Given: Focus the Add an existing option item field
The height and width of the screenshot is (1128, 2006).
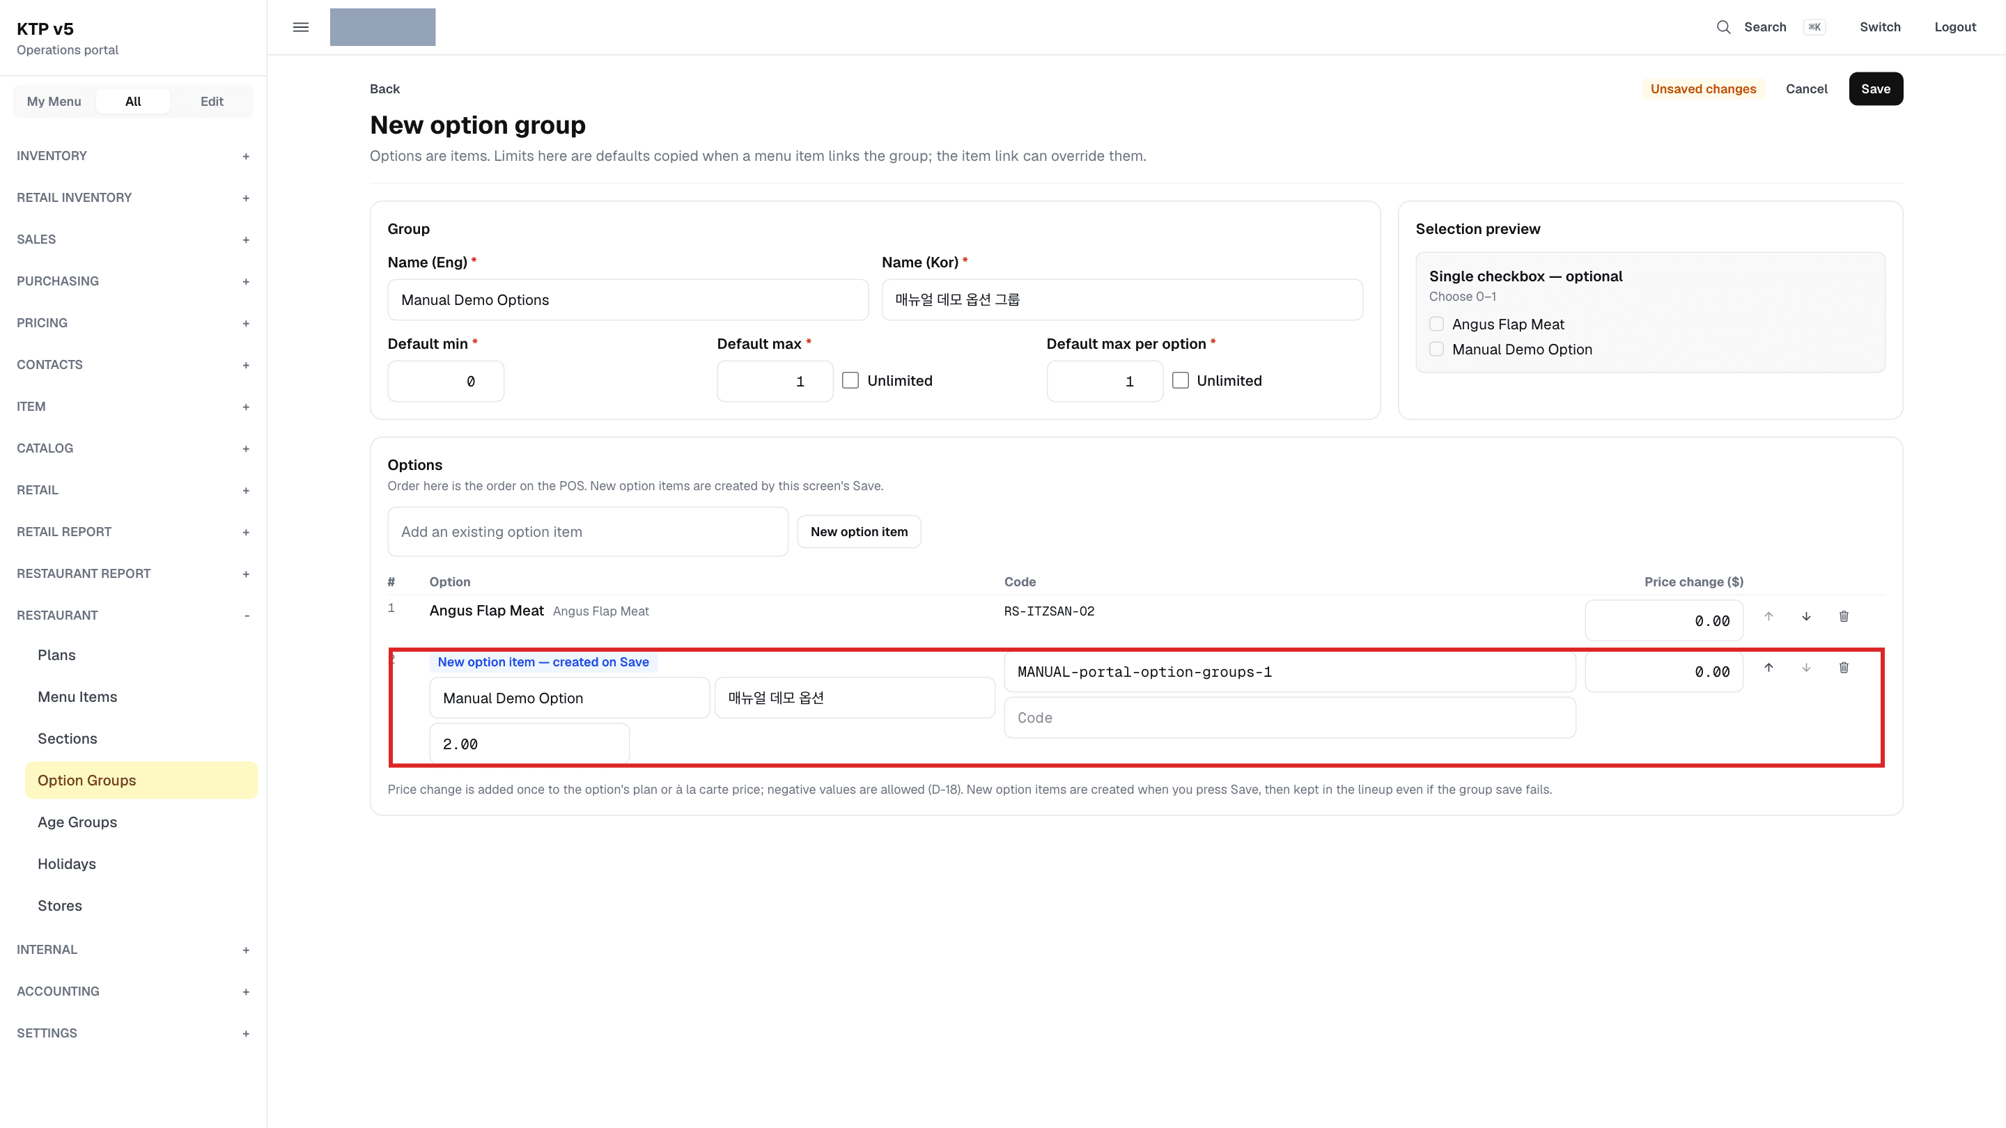Looking at the screenshot, I should pyautogui.click(x=588, y=532).
